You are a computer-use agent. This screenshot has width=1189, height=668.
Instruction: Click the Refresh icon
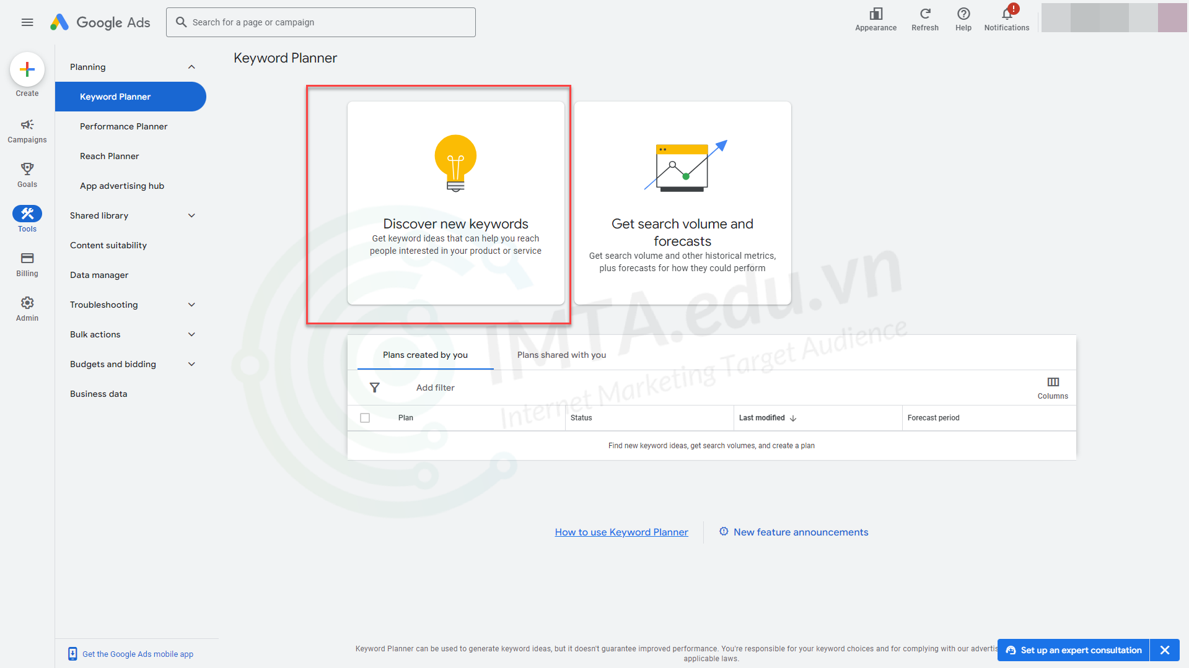point(925,14)
